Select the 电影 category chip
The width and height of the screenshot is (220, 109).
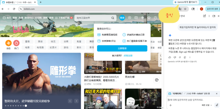click(x=28, y=48)
